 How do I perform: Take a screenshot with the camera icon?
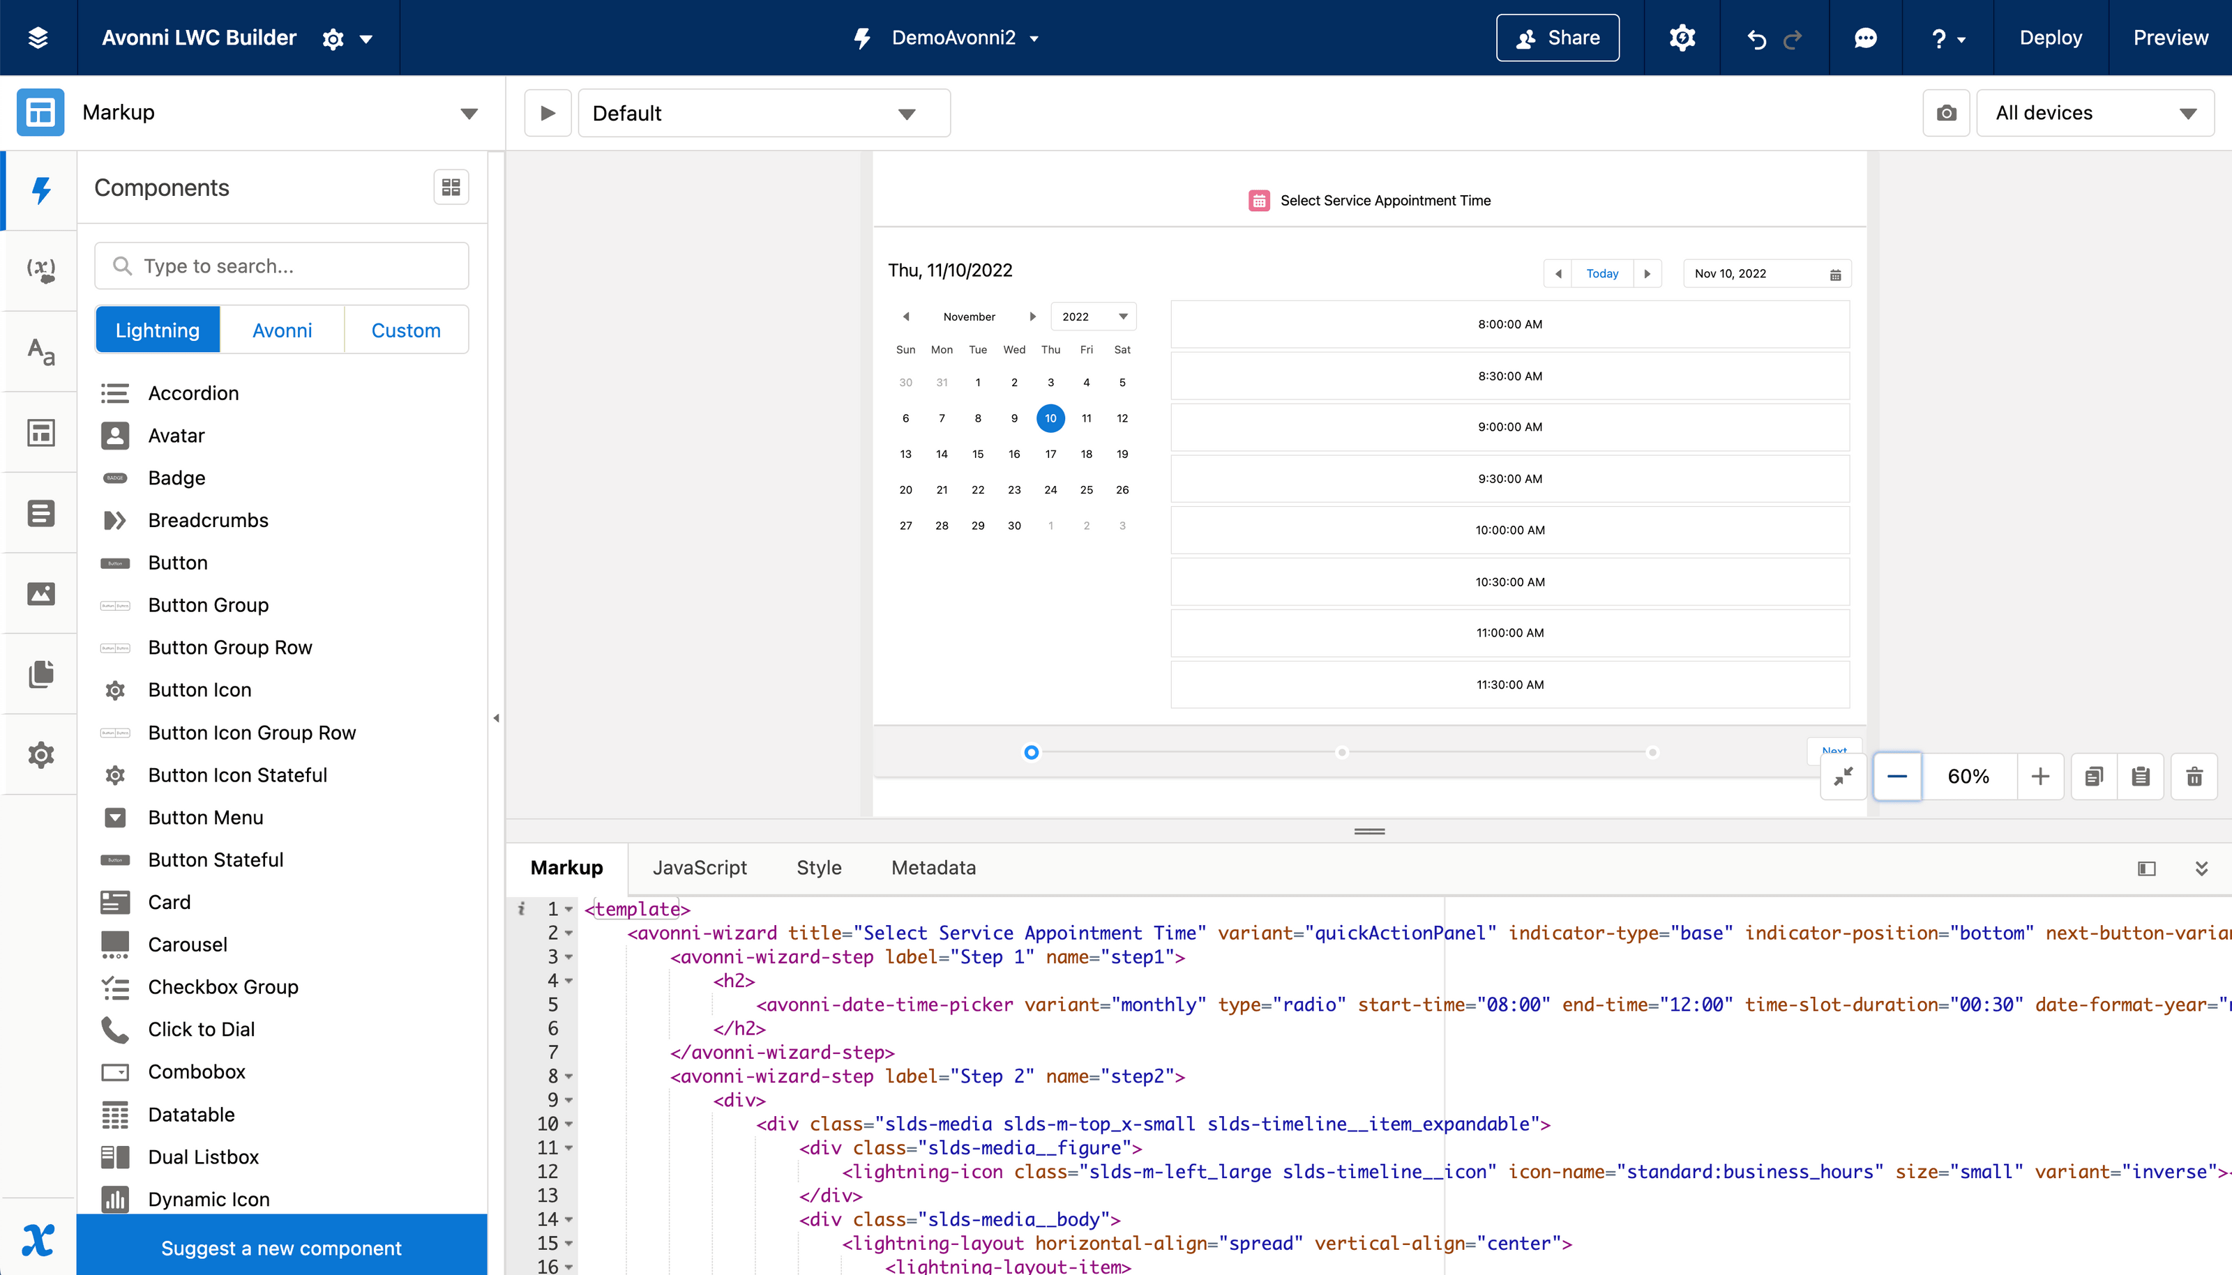tap(1945, 112)
